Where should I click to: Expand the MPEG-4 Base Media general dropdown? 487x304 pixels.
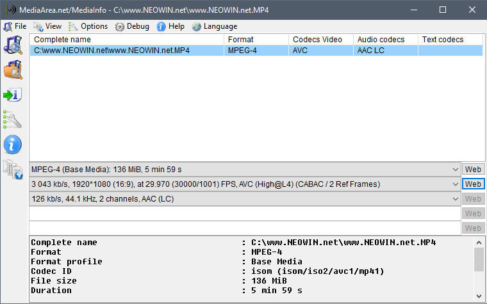click(x=454, y=170)
